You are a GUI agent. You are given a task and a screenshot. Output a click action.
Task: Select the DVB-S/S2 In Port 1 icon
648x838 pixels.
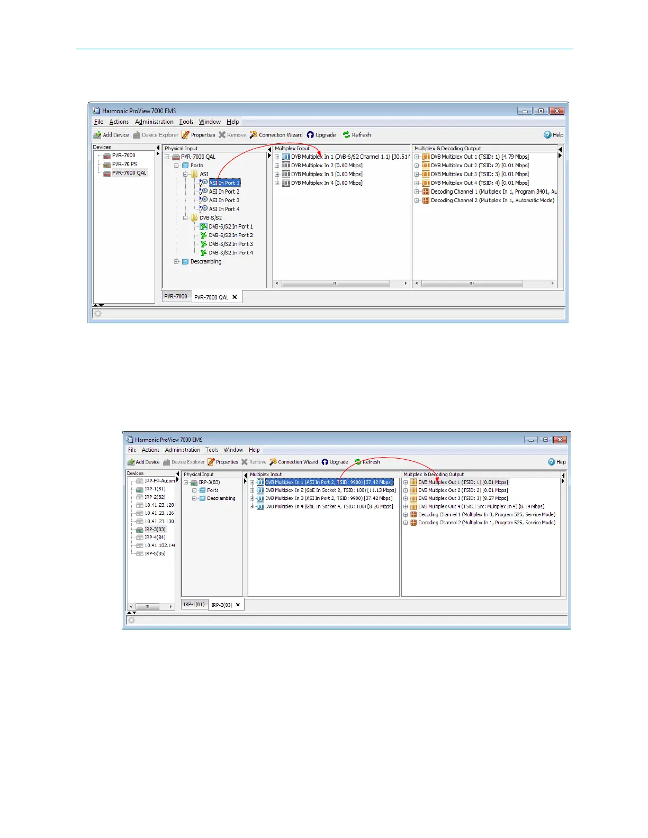203,226
